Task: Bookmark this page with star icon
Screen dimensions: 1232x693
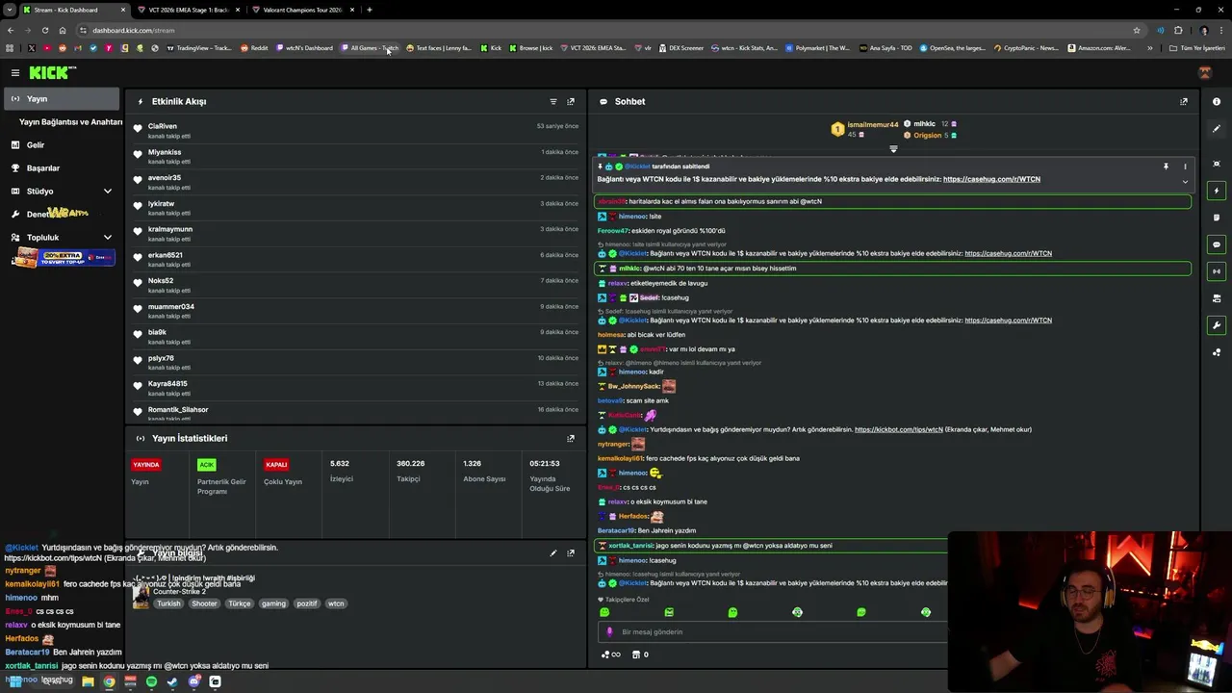Action: 1137,30
